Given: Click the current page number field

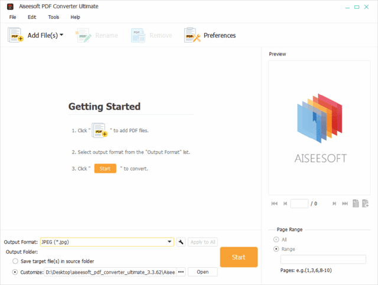Looking at the screenshot, I should (299, 204).
